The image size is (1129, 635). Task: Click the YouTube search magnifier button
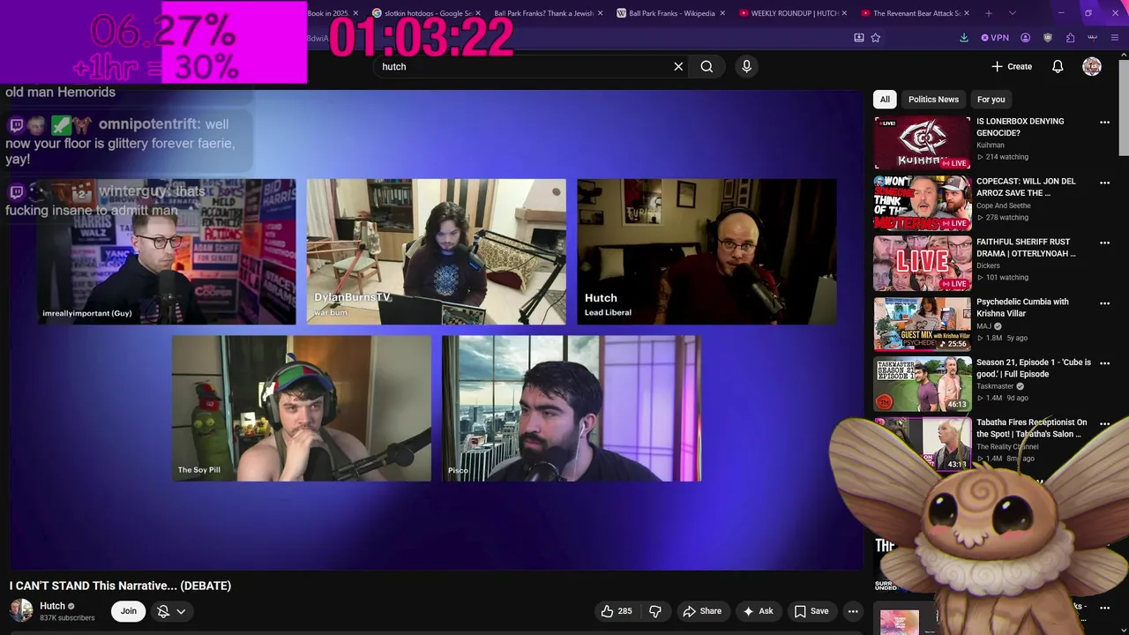click(707, 66)
